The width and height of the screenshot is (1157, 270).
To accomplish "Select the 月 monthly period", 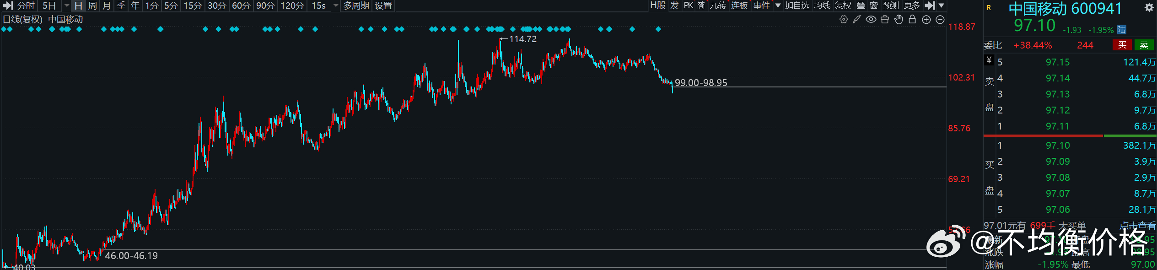I will [x=107, y=5].
